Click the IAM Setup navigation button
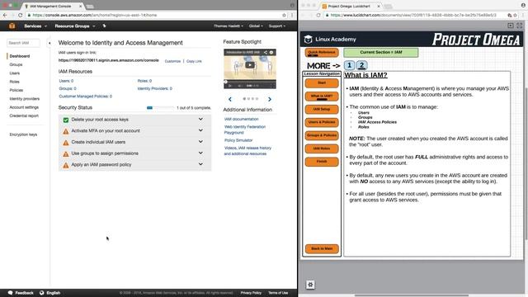The height and width of the screenshot is (297, 528). (322, 110)
